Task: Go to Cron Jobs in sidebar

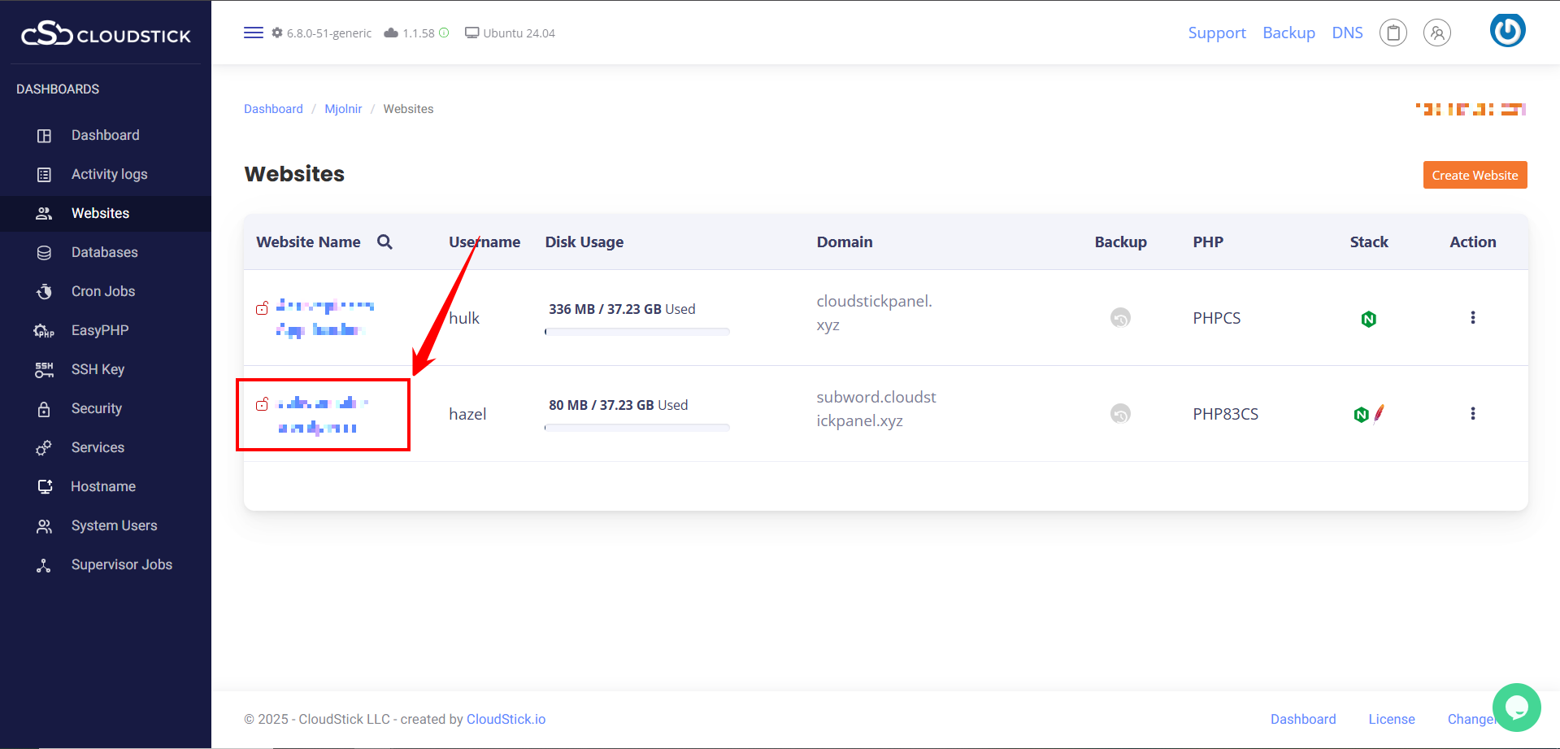Action: [x=102, y=291]
